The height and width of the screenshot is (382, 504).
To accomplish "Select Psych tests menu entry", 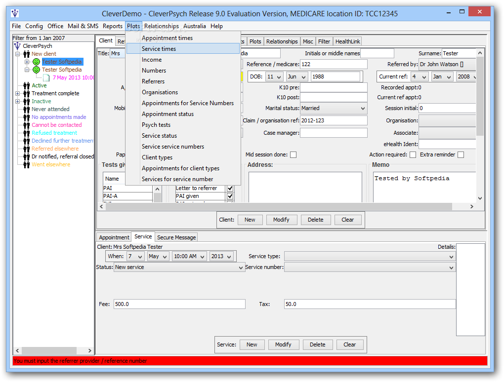I will [183, 125].
